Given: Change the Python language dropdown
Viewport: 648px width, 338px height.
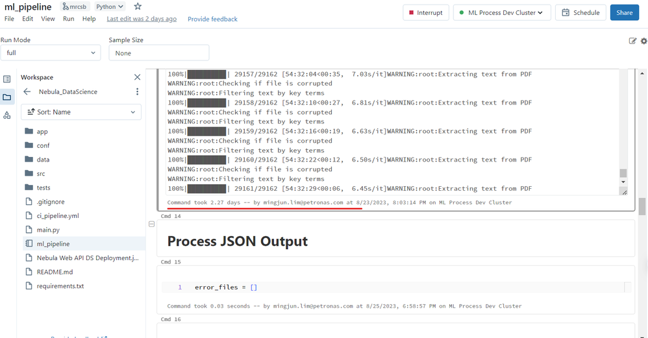Looking at the screenshot, I should coord(109,6).
